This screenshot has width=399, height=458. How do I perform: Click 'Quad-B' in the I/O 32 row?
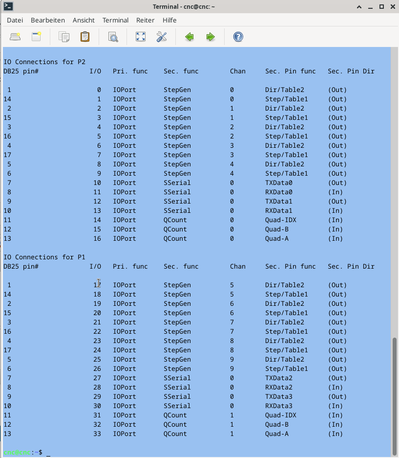pyautogui.click(x=276, y=424)
